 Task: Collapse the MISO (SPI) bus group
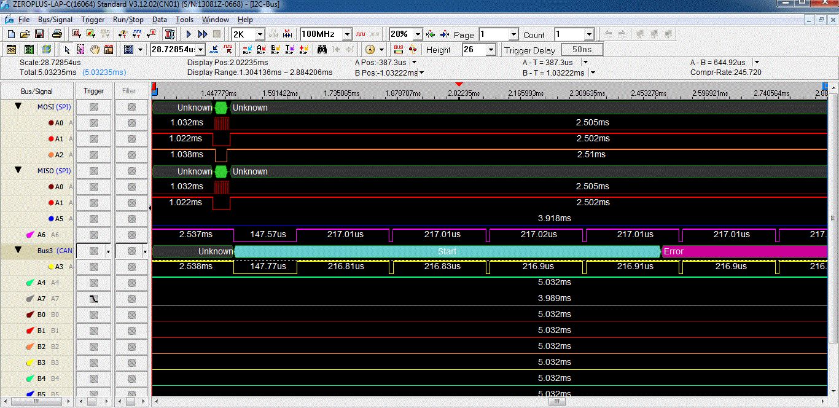pyautogui.click(x=18, y=171)
